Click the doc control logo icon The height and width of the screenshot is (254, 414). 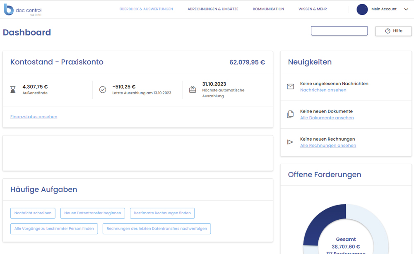[9, 10]
